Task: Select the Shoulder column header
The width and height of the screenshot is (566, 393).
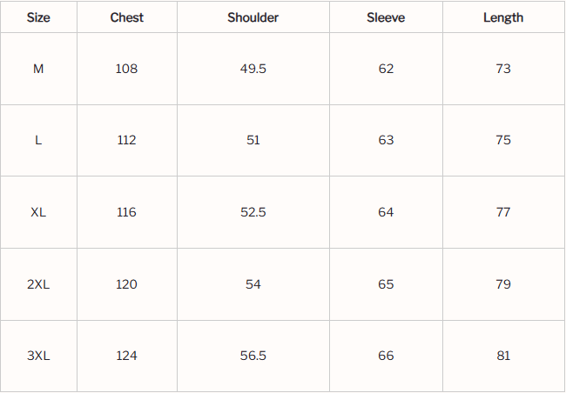Action: click(253, 17)
